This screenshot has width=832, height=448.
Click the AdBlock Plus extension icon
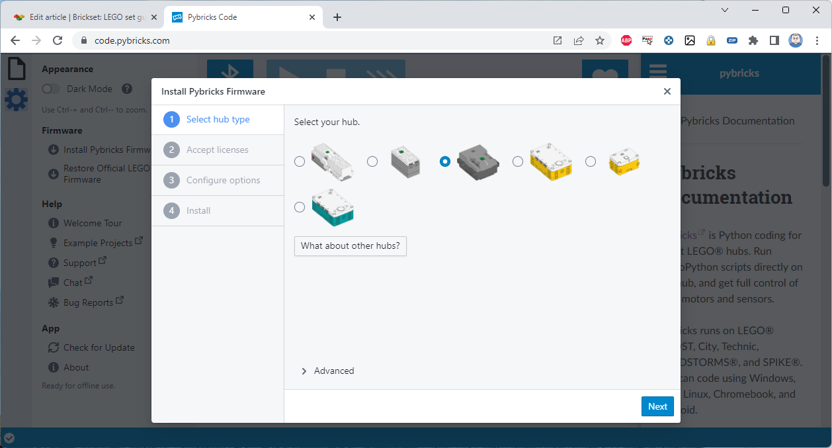[626, 40]
